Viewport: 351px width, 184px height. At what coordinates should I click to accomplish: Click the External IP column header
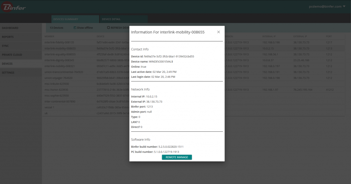click(300, 36)
